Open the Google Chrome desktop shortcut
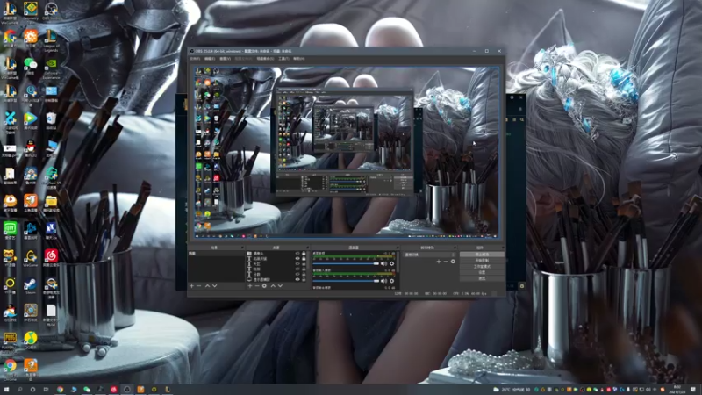 10,368
